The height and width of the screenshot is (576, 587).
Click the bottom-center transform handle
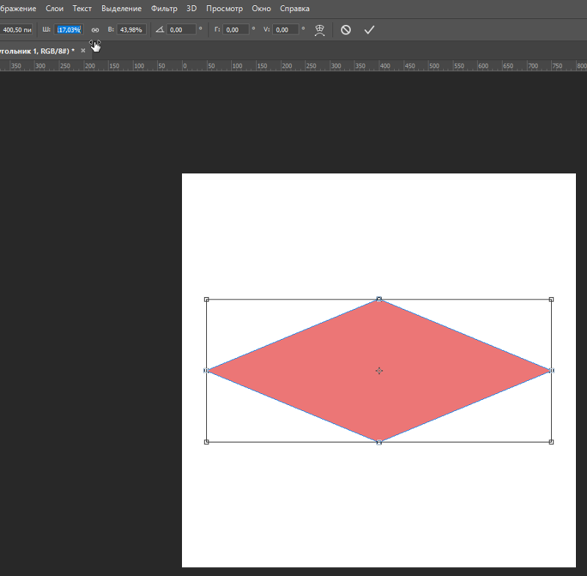click(x=379, y=442)
